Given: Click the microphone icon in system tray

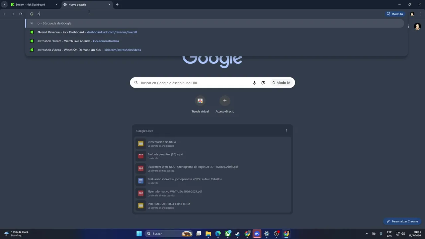Looking at the screenshot, I should click(381, 234).
